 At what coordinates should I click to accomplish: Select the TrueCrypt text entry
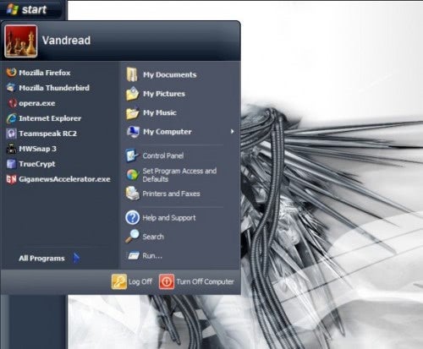coord(37,164)
